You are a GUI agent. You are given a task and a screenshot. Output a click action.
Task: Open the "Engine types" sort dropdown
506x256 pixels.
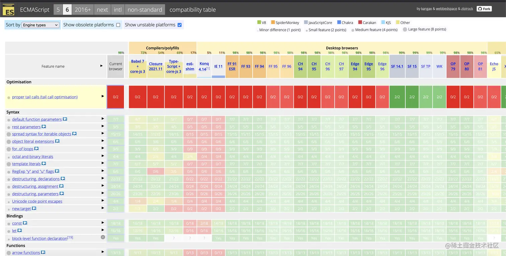(40, 25)
